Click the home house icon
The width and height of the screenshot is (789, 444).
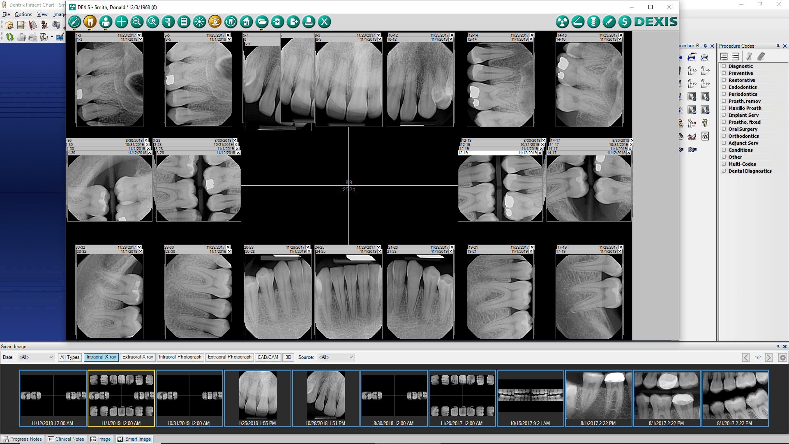[x=246, y=22]
